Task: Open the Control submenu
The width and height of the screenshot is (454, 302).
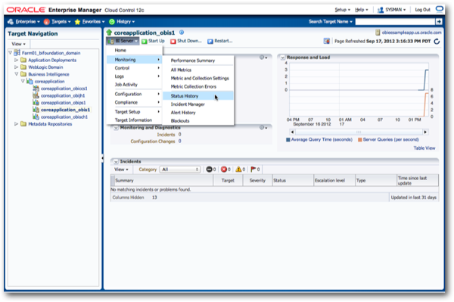Action: [x=135, y=68]
